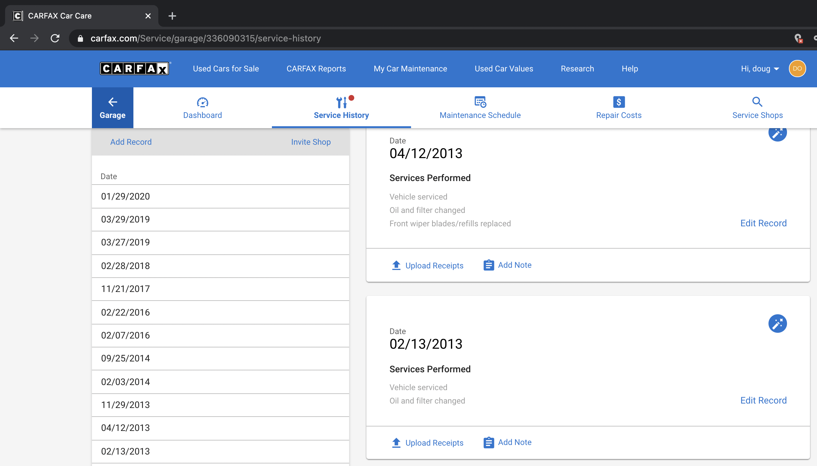Select the 11/29/2013 date row
817x466 pixels.
(x=221, y=405)
